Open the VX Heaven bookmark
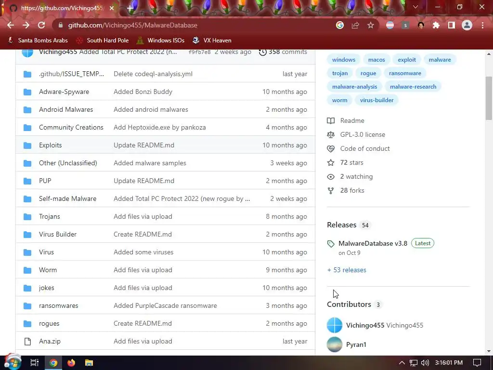 pyautogui.click(x=212, y=40)
